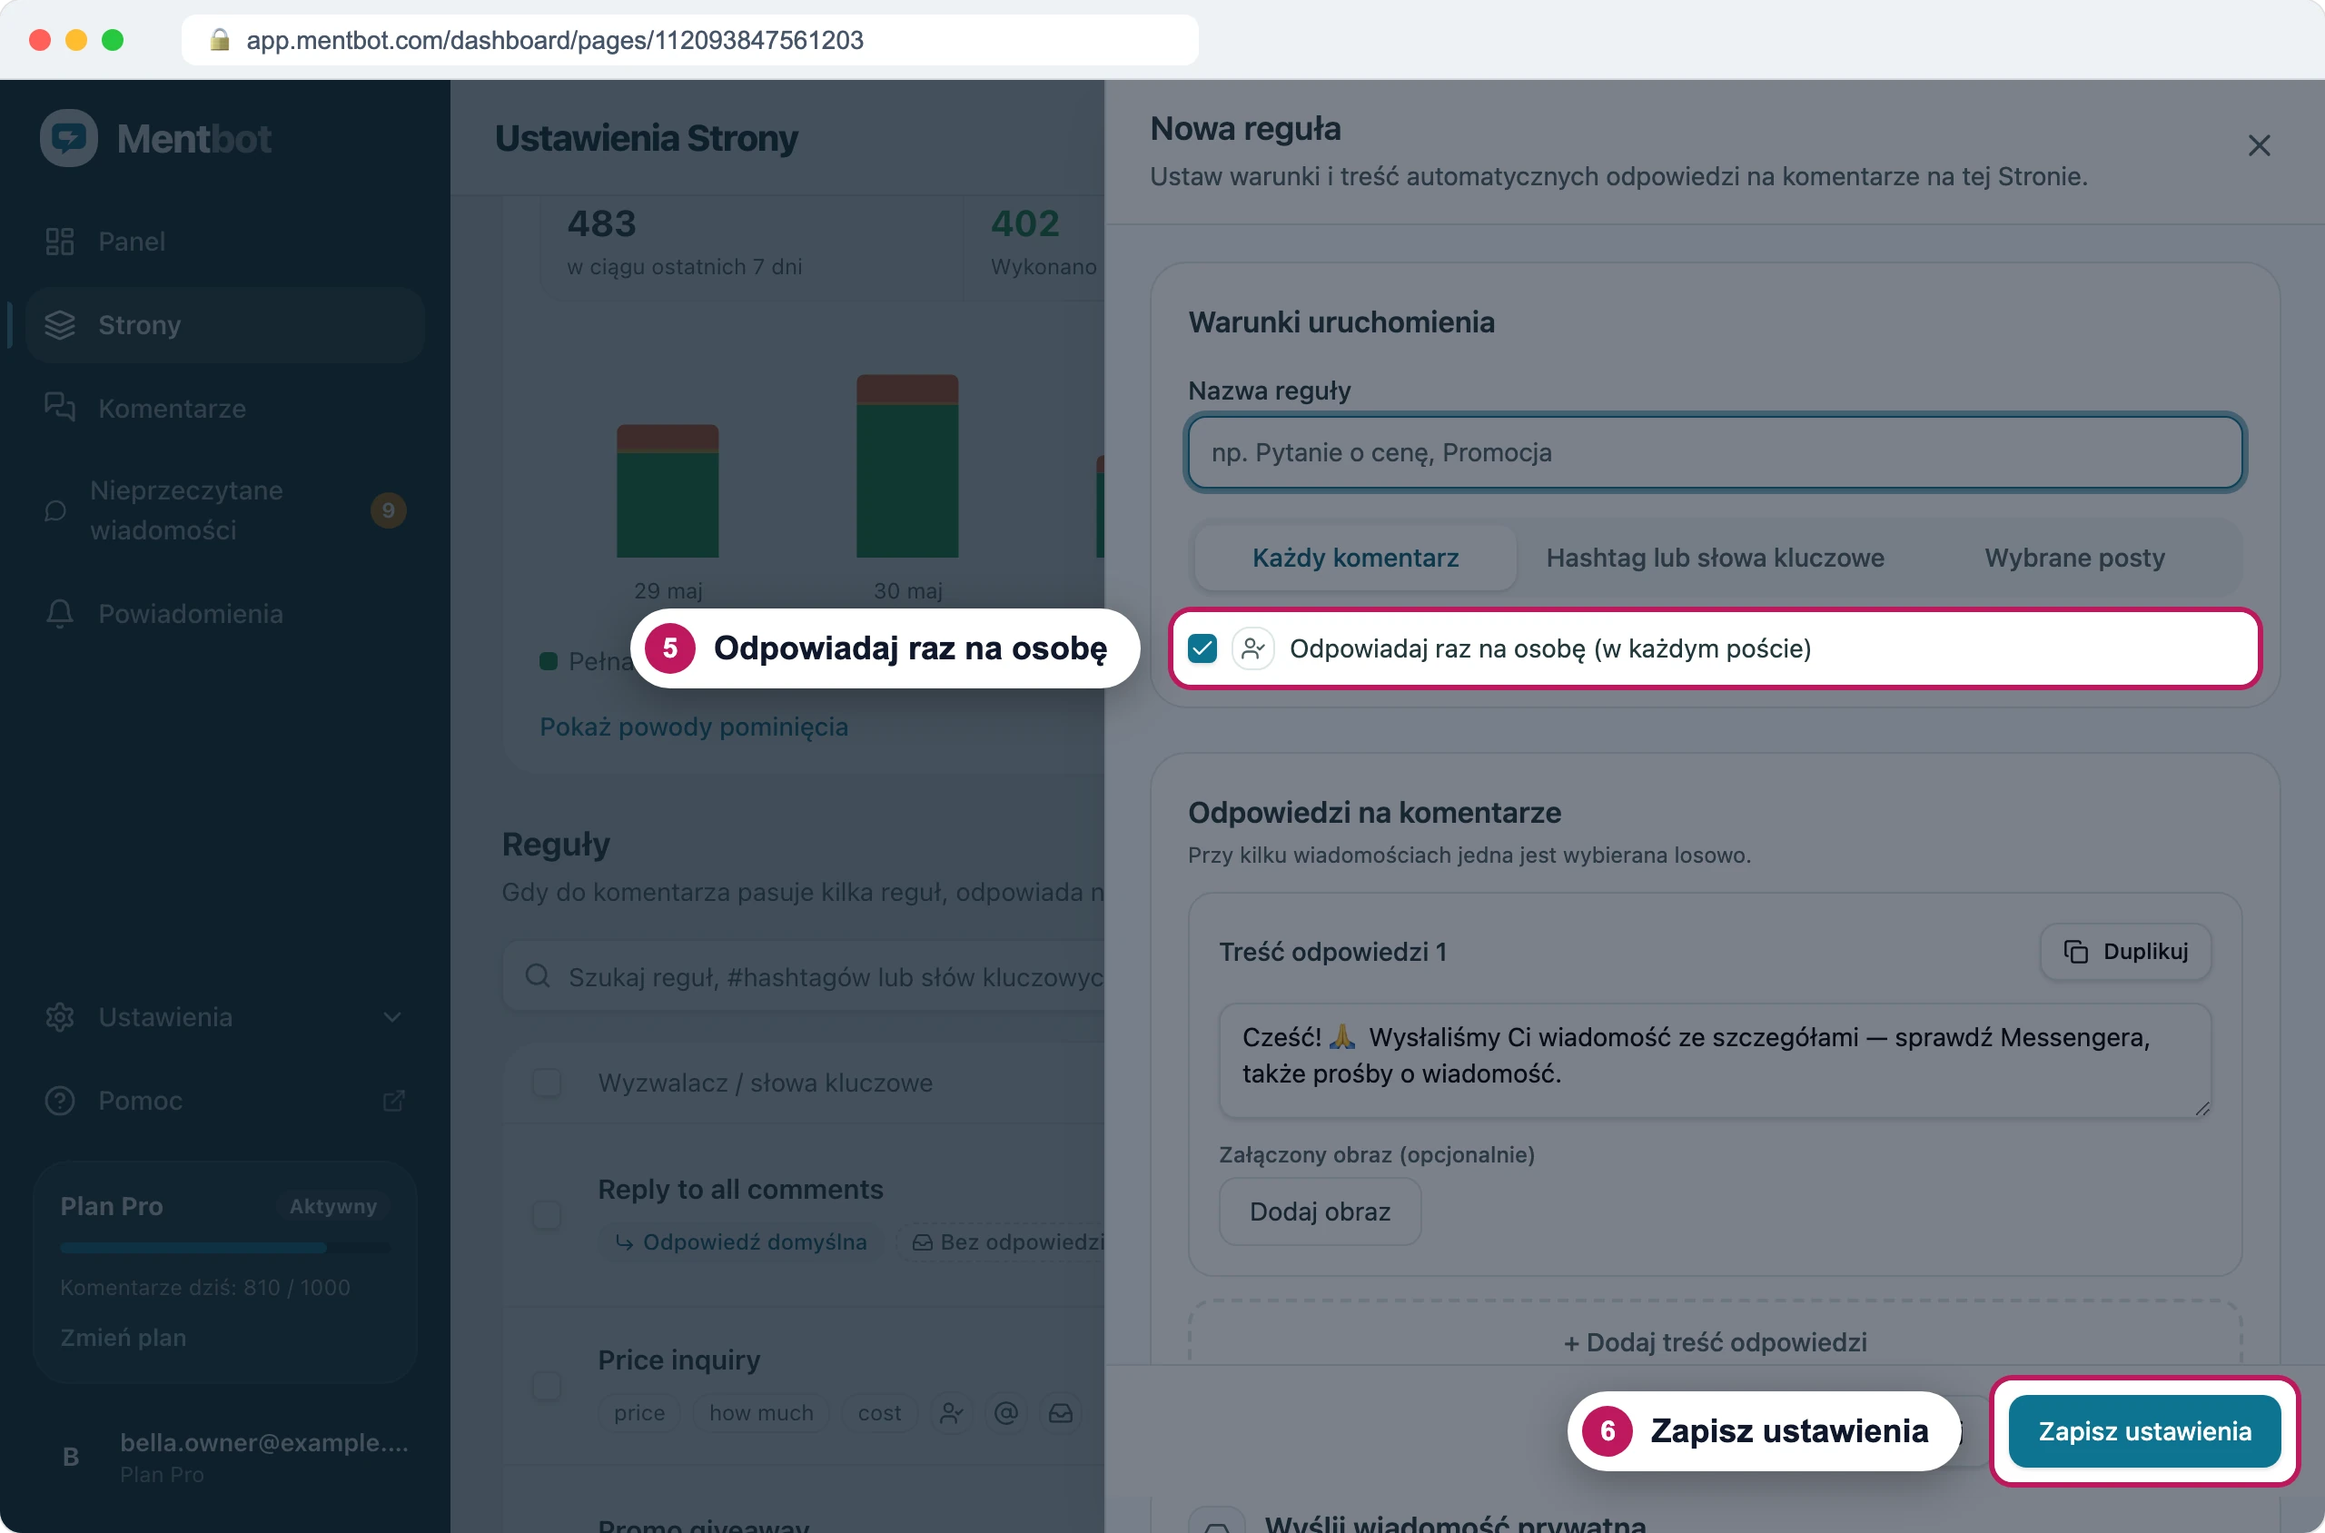Click the search magnifier icon in rules

pos(538,975)
